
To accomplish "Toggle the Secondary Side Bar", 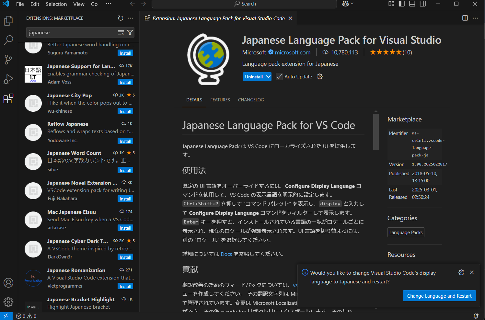I will coord(422,4).
